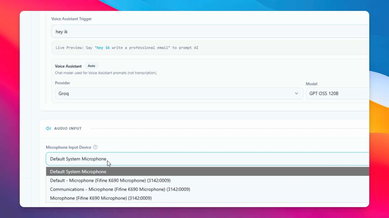Screen dimensions: 389x218
Task: Select last Microphone (Fifine K690 Microphone) option
Action: [208, 198]
